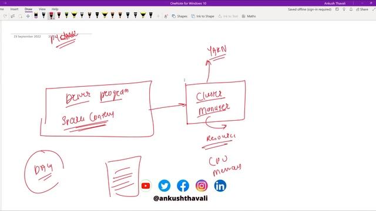Select the yellow highlighter next to the add-pen plus
This screenshot has height=211, width=376.
143,16
